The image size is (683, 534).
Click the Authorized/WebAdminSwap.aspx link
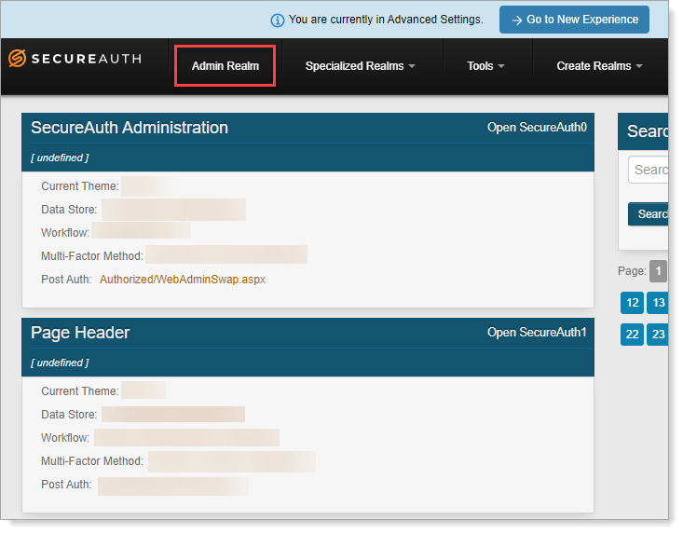tap(183, 280)
